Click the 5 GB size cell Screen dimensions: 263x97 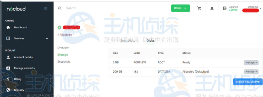pos(116,62)
